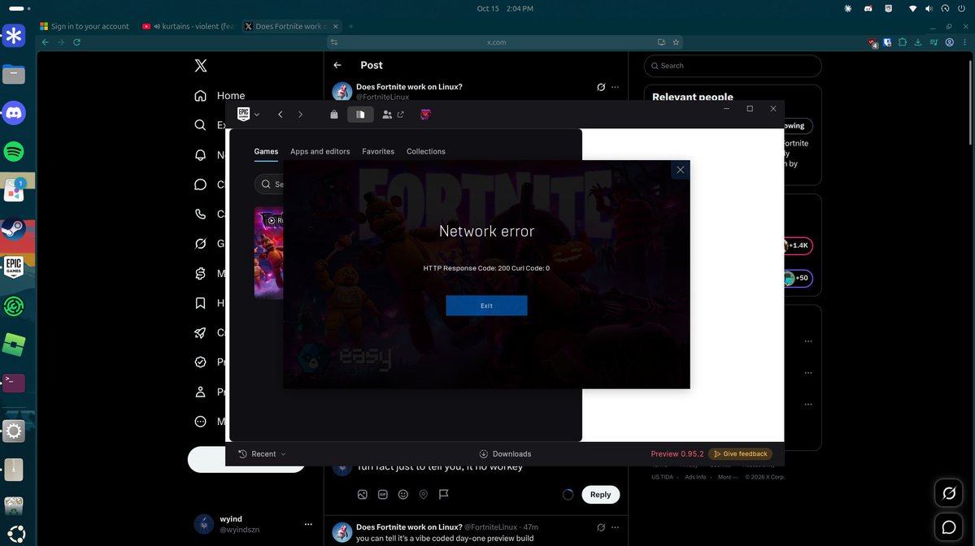The image size is (975, 546).
Task: Open the X profile person icon
Action: pyautogui.click(x=200, y=392)
